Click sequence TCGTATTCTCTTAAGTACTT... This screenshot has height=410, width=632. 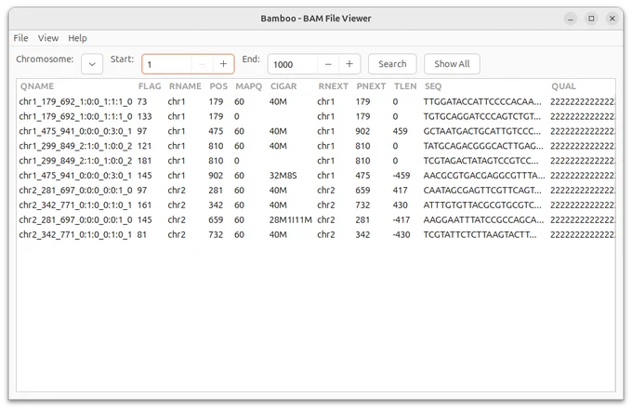[480, 234]
